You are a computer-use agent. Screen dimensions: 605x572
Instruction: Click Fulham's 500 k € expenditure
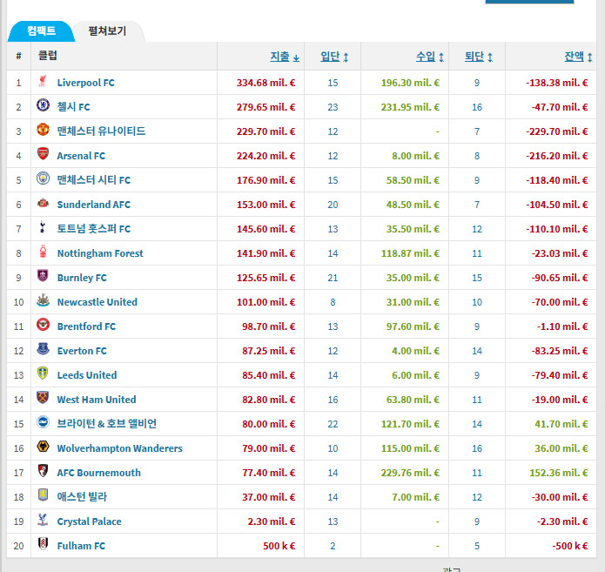pyautogui.click(x=279, y=546)
